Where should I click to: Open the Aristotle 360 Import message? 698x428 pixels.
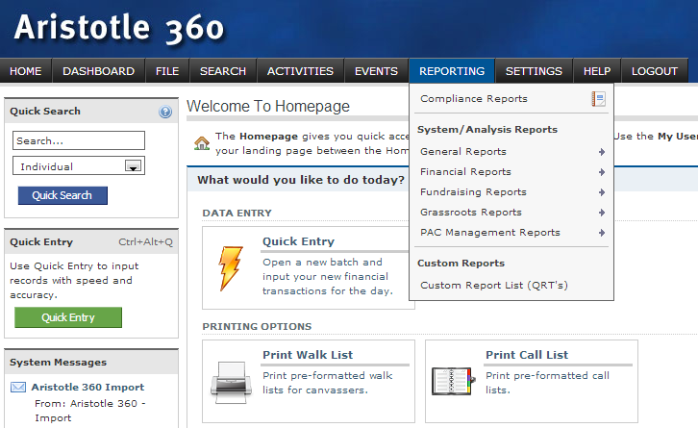coord(87,387)
